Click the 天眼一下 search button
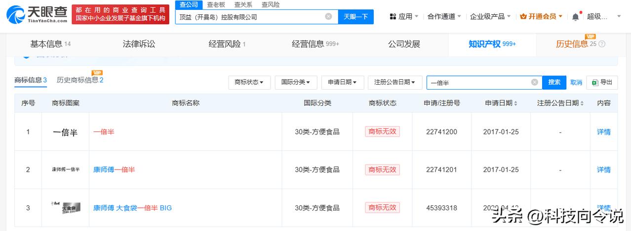Image resolution: width=631 pixels, height=231 pixels. coord(355,17)
